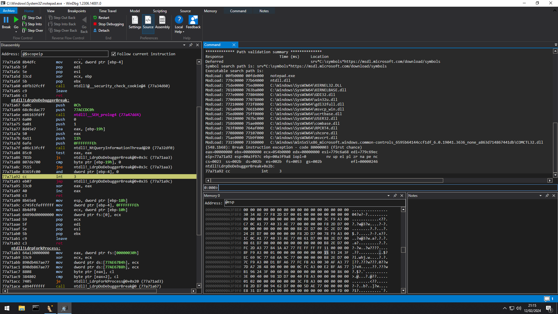Open debugger Settings

pyautogui.click(x=135, y=22)
